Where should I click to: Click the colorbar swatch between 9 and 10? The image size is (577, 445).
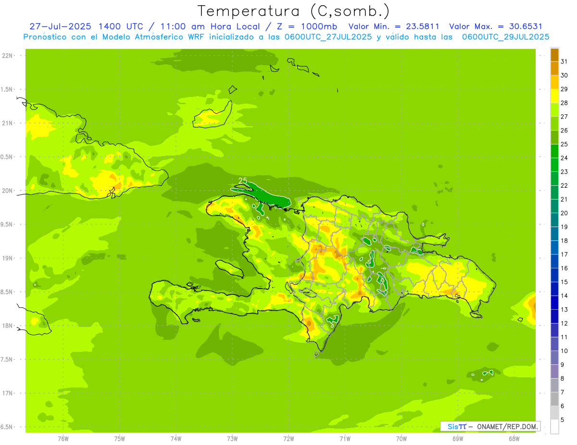click(x=554, y=358)
